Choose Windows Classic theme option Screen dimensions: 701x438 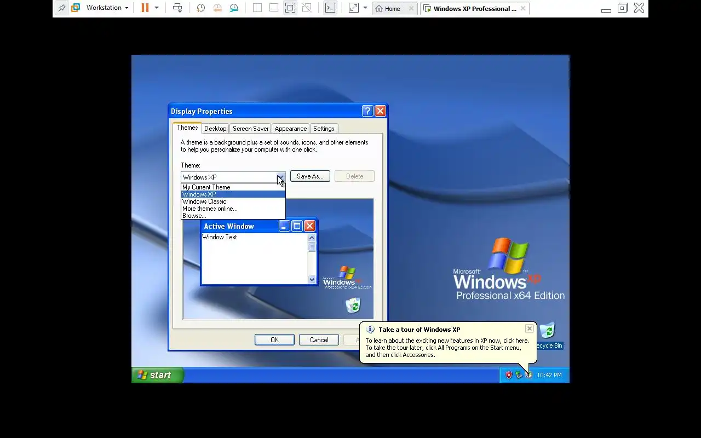pyautogui.click(x=233, y=201)
